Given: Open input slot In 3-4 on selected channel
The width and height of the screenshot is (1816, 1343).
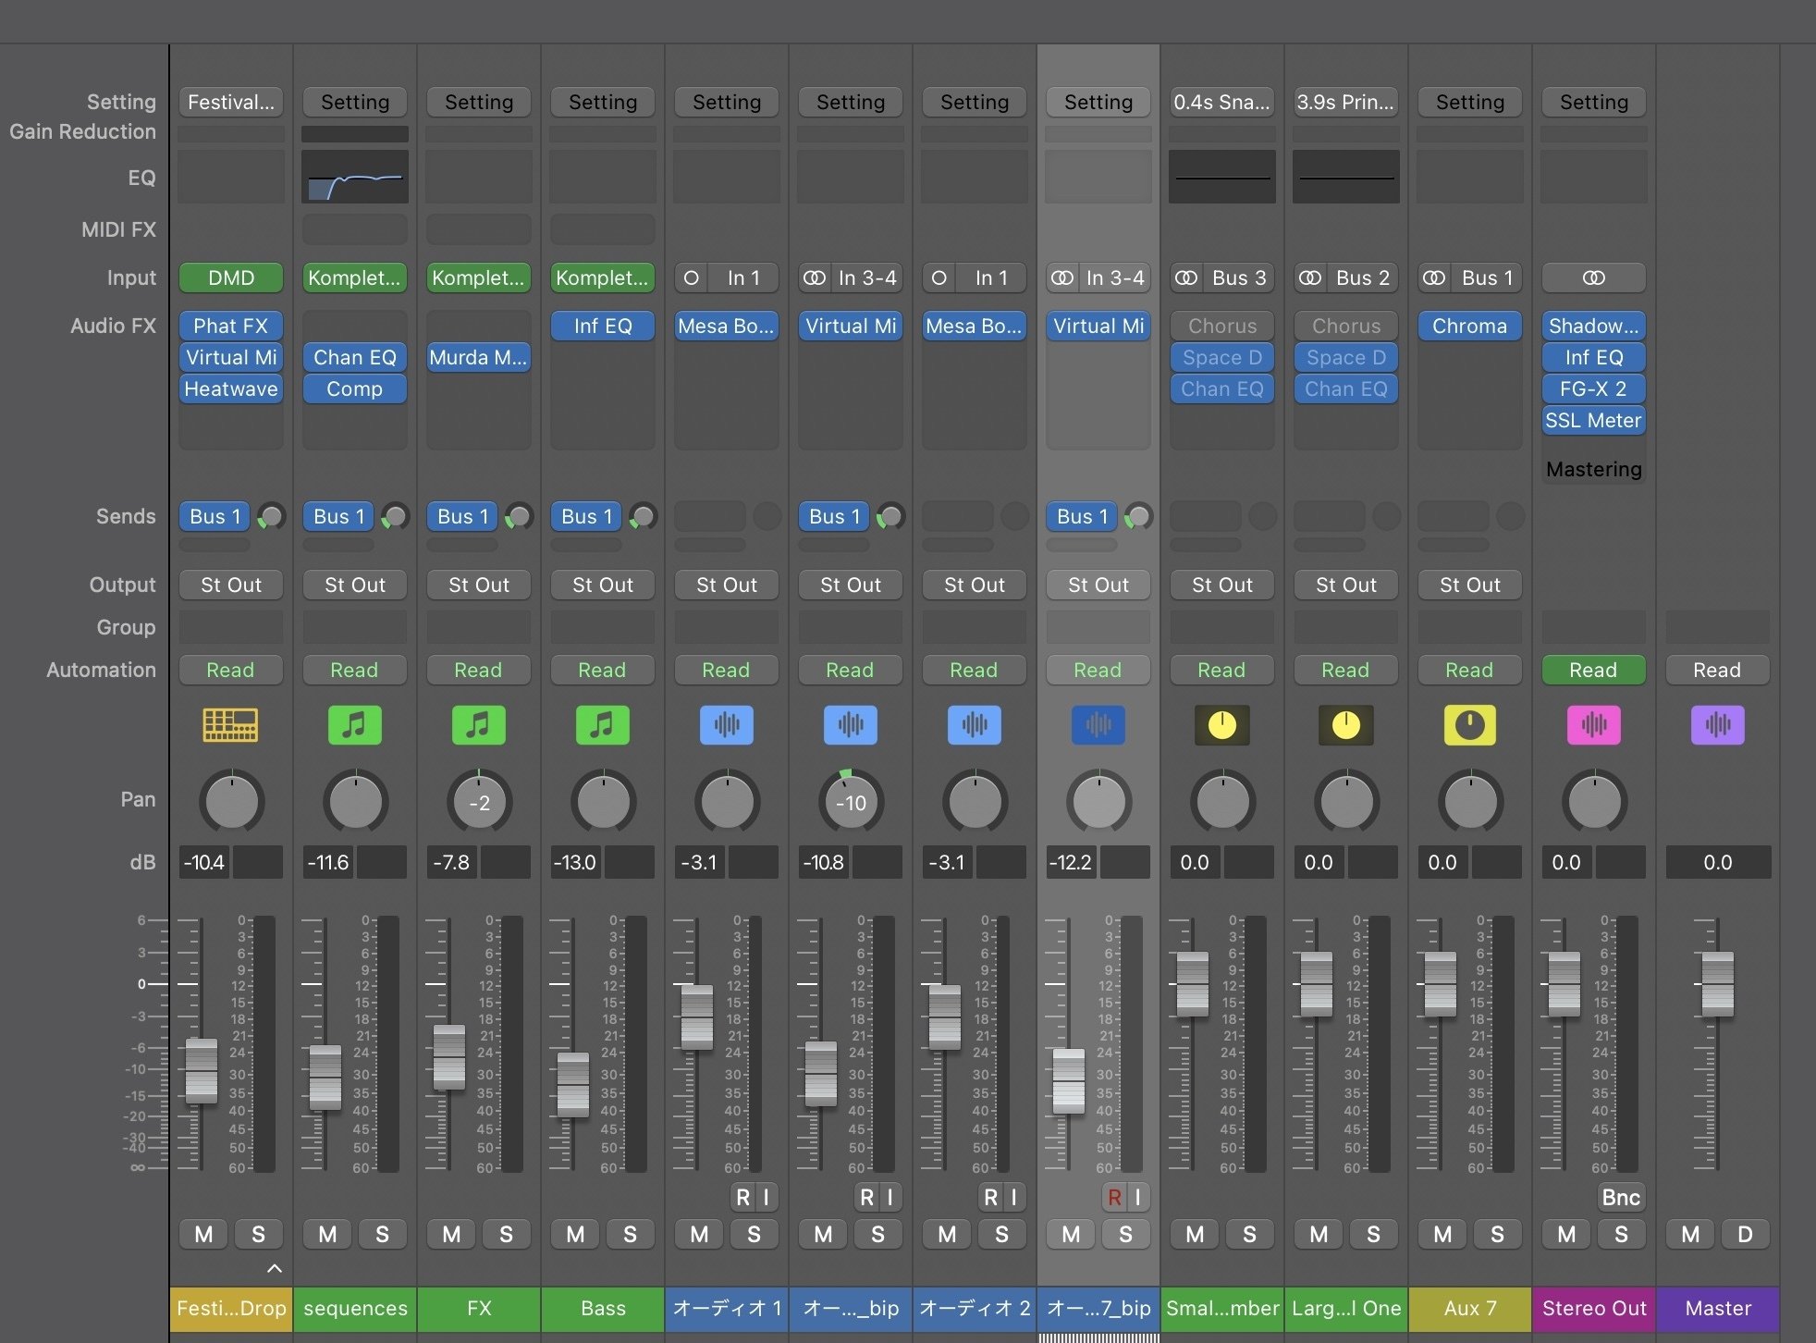Looking at the screenshot, I should pyautogui.click(x=1114, y=277).
